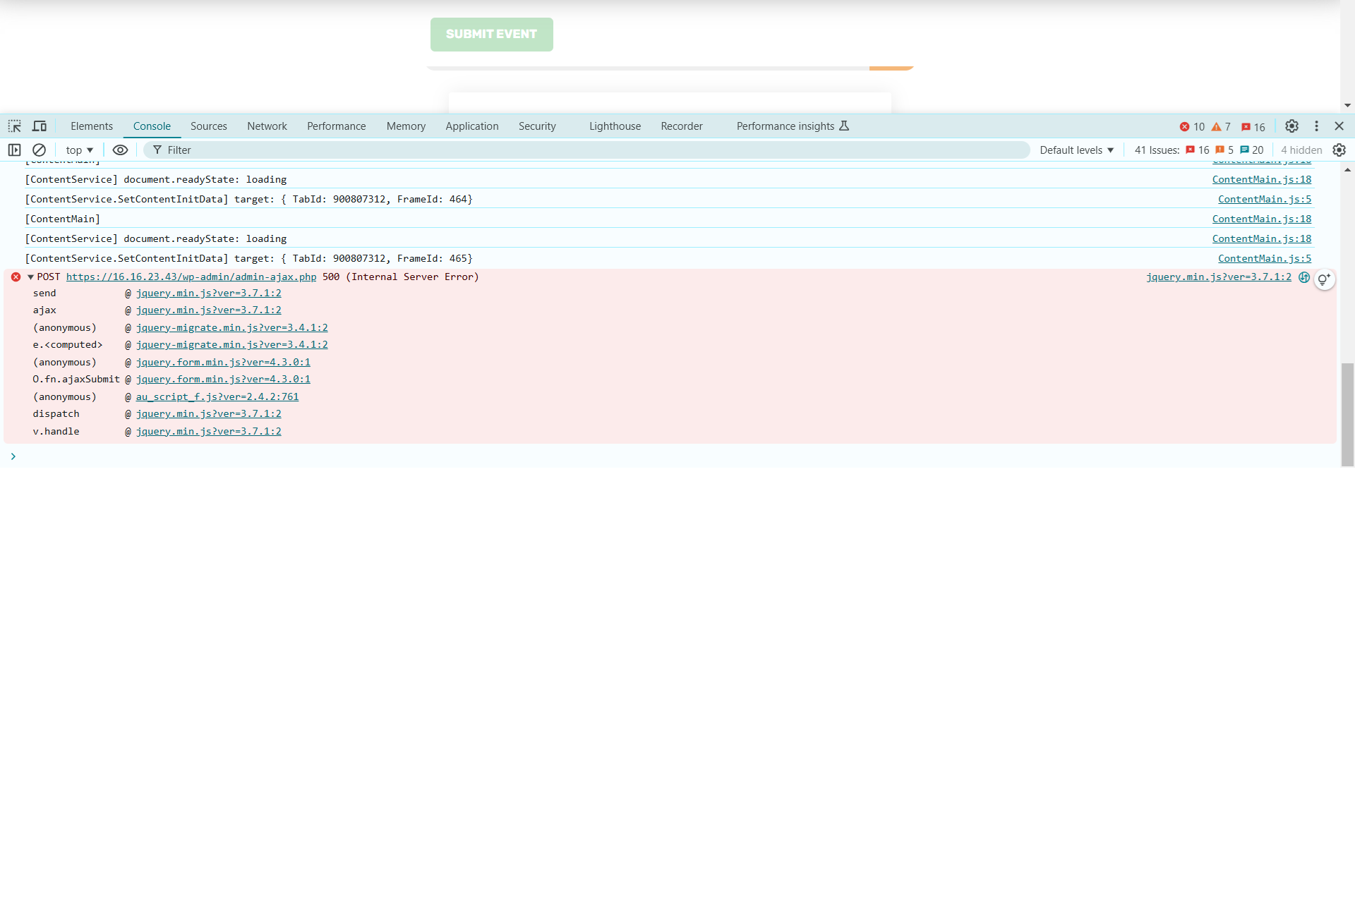
Task: Open the warning count badge showing 7
Action: click(x=1221, y=127)
